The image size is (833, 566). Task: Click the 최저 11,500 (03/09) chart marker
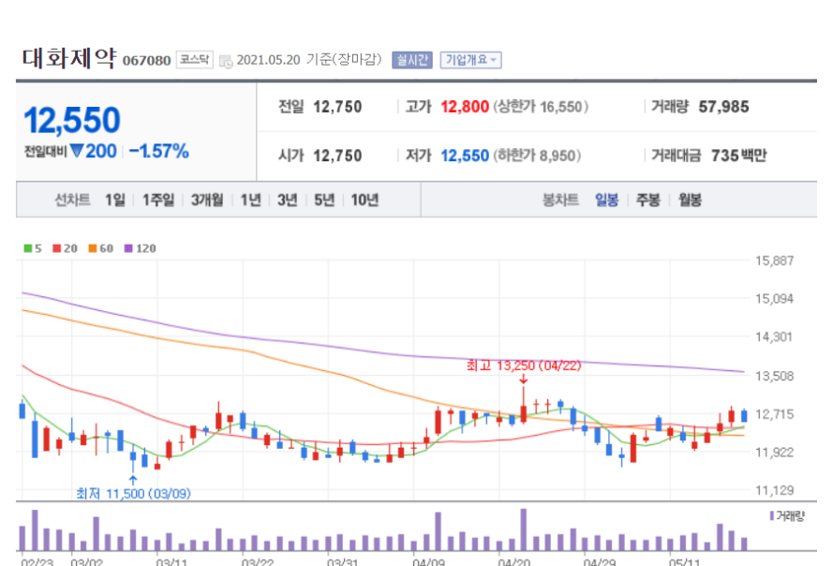pyautogui.click(x=133, y=494)
